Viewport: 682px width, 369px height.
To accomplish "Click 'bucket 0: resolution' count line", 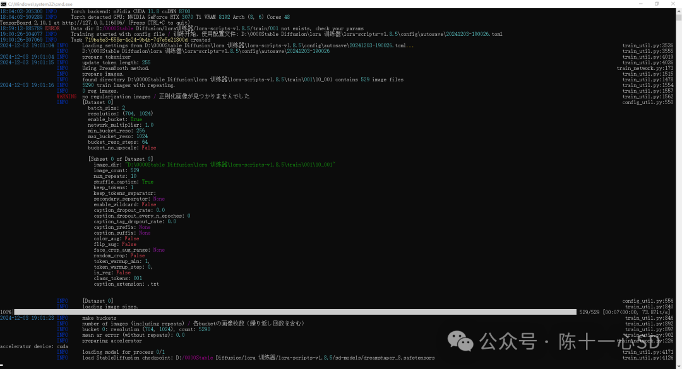I will pos(146,329).
